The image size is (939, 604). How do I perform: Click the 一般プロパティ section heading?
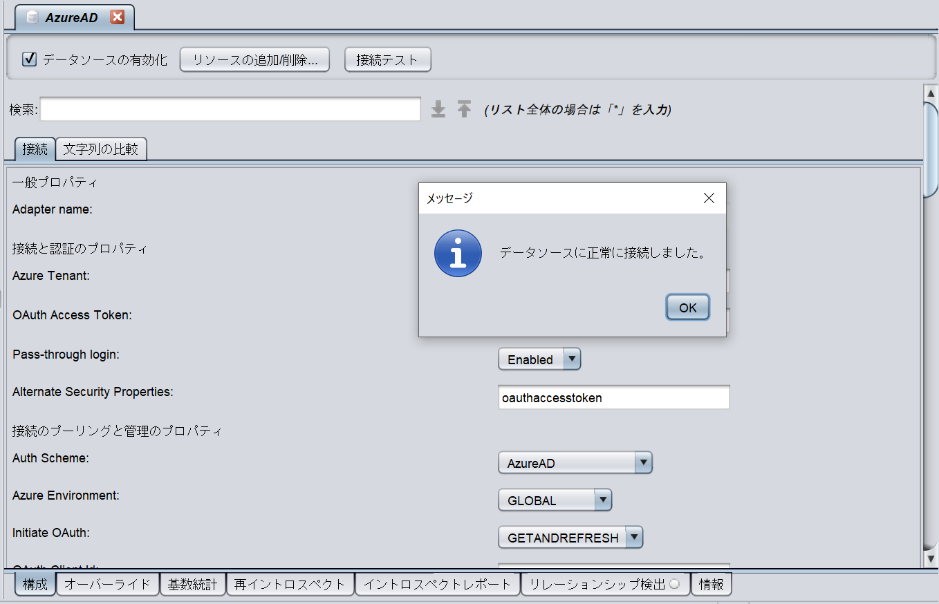[x=55, y=182]
